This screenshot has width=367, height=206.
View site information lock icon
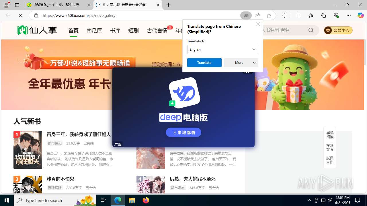[36, 15]
